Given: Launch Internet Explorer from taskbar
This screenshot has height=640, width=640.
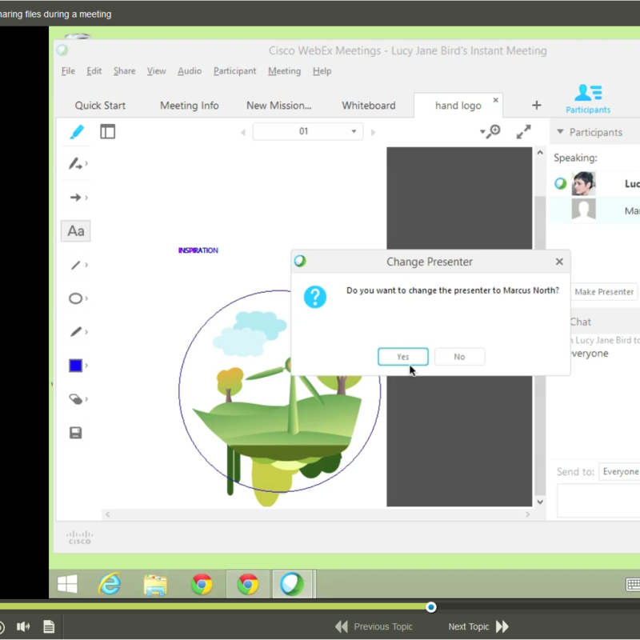Looking at the screenshot, I should click(x=110, y=584).
